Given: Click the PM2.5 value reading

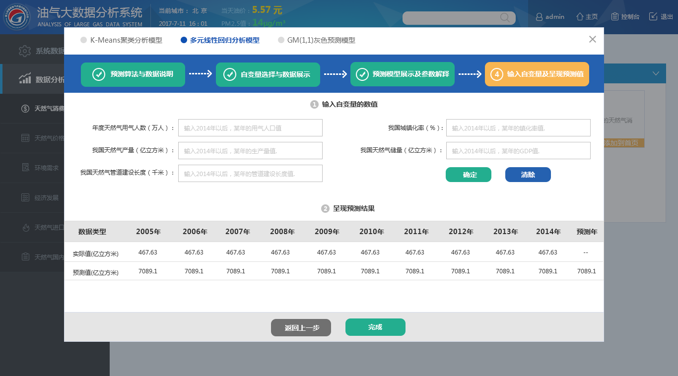Looking at the screenshot, I should (269, 23).
